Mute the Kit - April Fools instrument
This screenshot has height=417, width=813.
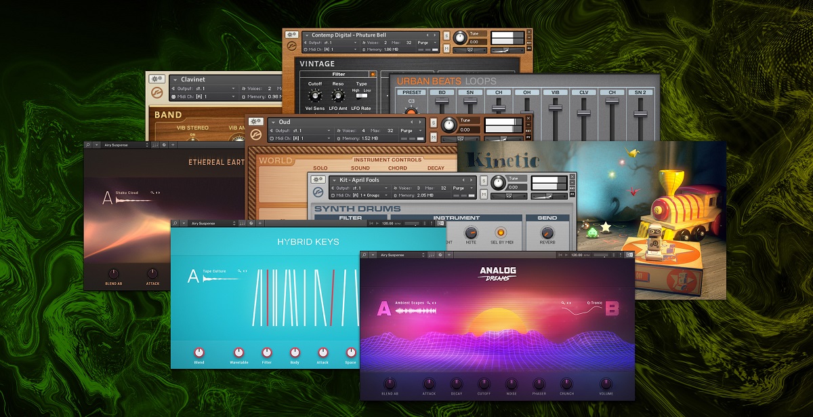[483, 195]
